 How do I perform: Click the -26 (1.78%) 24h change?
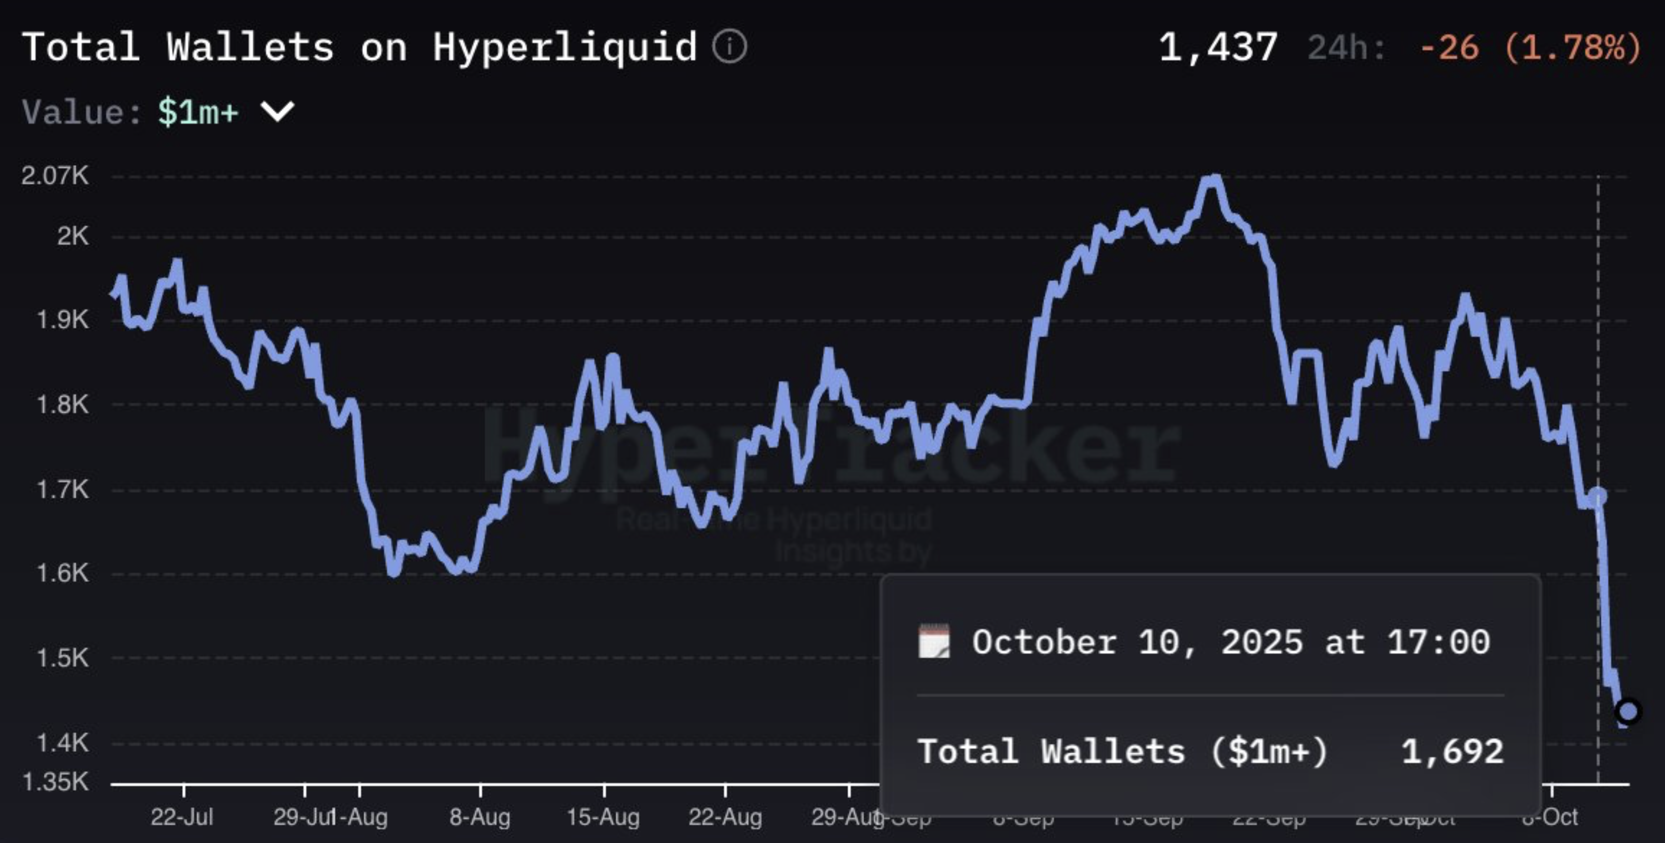pos(1529,48)
